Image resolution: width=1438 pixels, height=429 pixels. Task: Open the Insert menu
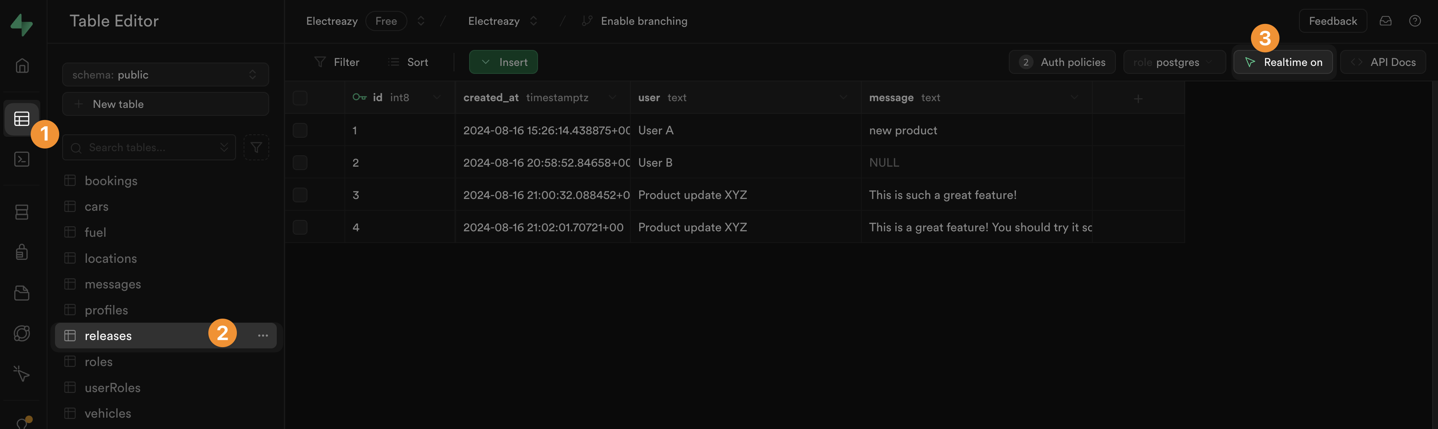pos(504,62)
